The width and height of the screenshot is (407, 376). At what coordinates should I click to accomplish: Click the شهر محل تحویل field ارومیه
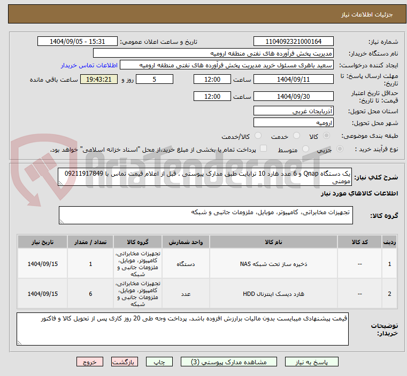pos(293,122)
